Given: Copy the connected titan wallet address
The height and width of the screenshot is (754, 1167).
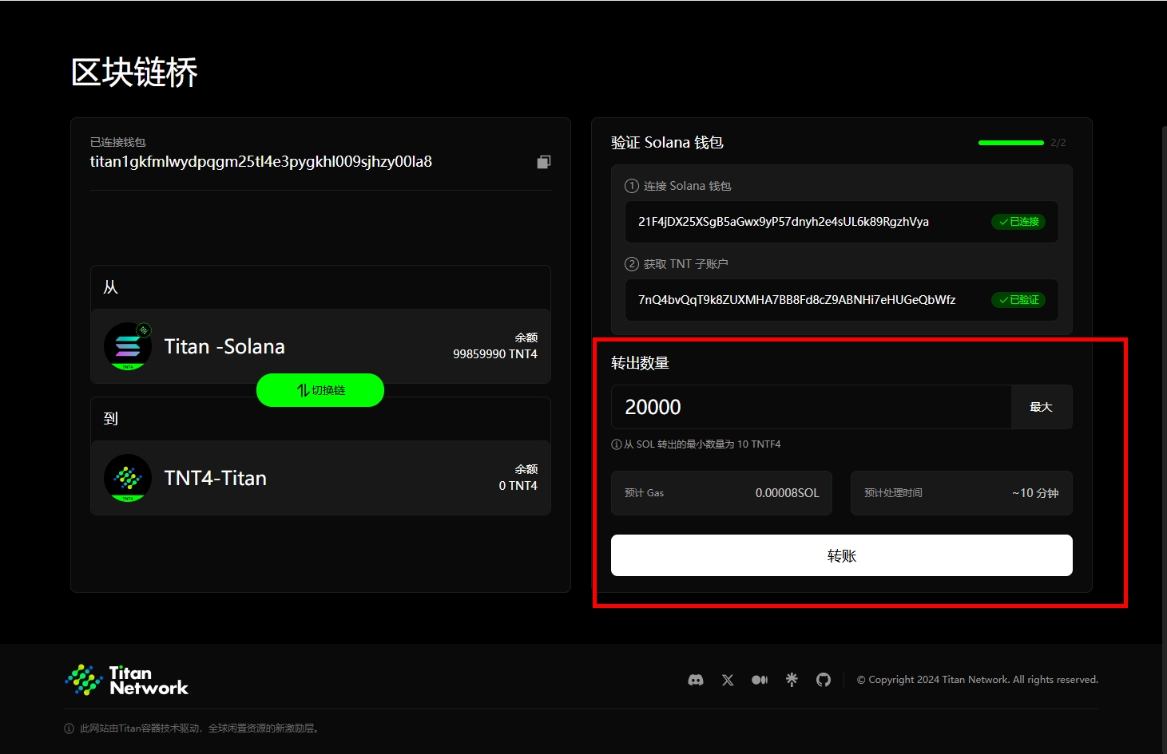Looking at the screenshot, I should click(543, 162).
